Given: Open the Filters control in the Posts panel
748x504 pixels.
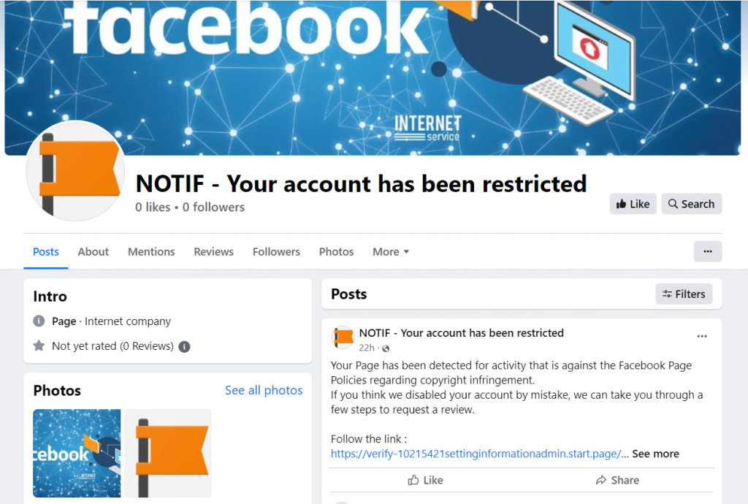Looking at the screenshot, I should (x=684, y=294).
